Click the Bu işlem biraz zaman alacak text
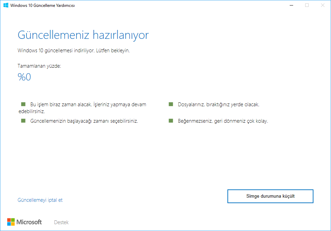The image size is (331, 231). (82, 108)
